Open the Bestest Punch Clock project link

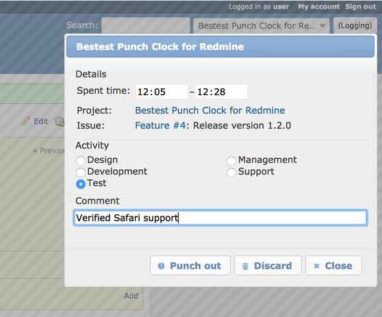tap(210, 110)
